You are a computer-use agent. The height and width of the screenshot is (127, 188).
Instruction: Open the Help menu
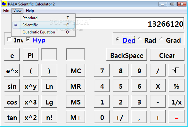(x=30, y=11)
